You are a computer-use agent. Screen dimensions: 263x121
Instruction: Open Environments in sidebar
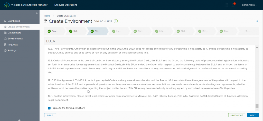(x=20, y=39)
